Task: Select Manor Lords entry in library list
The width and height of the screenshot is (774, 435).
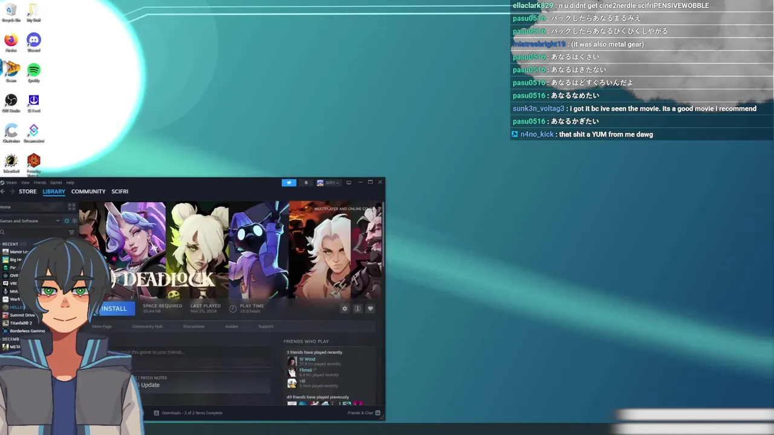Action: tap(16, 252)
